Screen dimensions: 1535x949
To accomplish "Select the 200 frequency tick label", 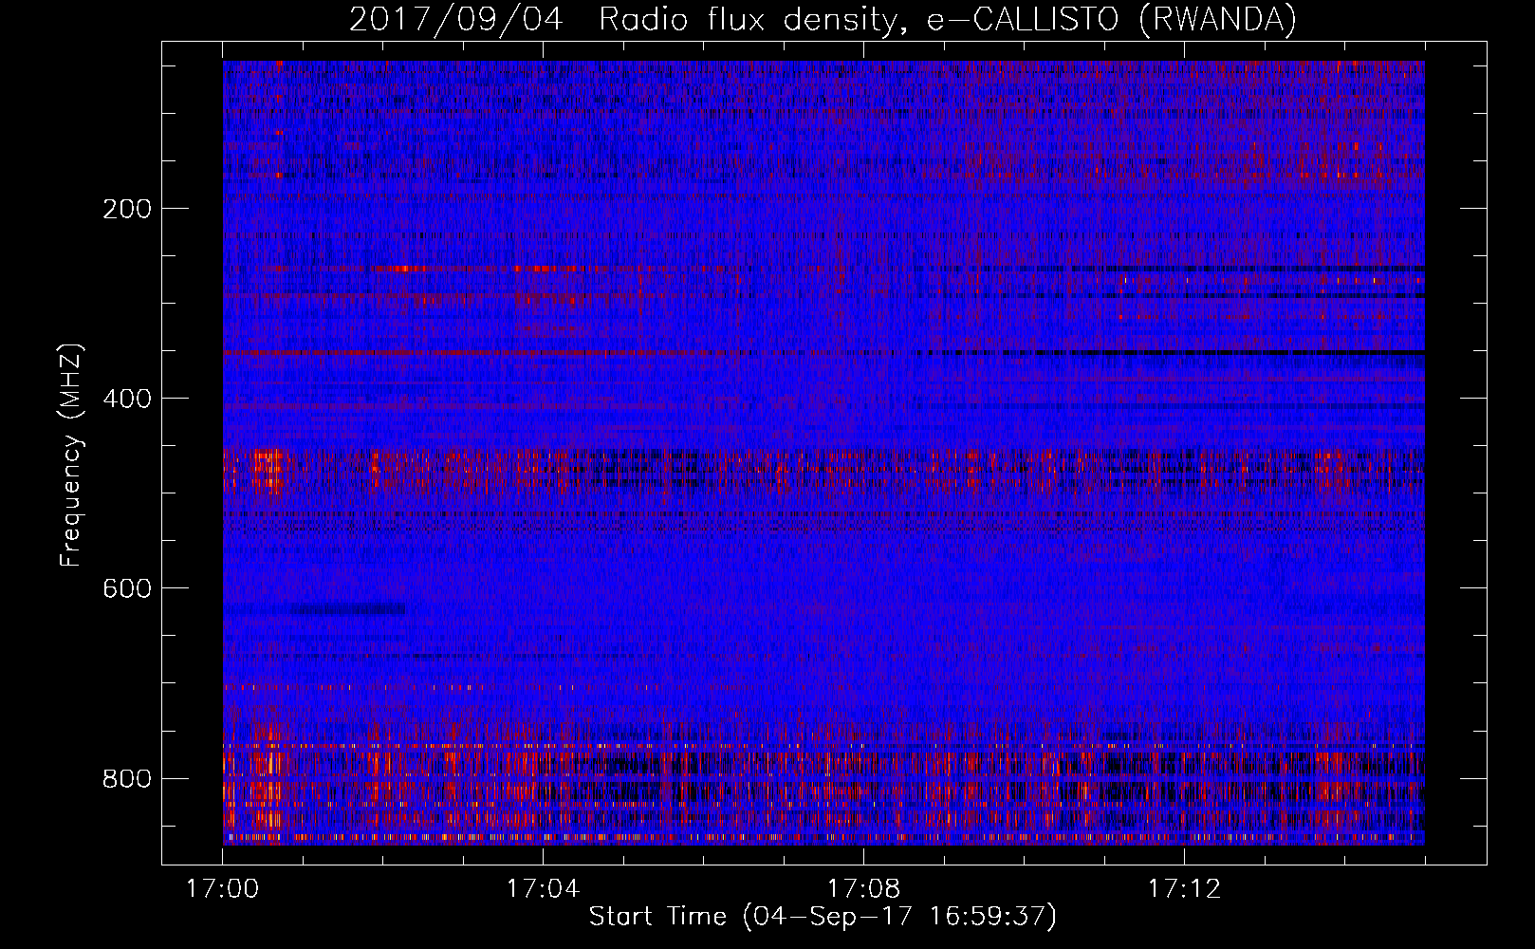I will click(127, 209).
